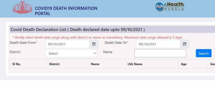Screen dimensions: 215x112
Task: Open the Death Date From calendar icon
Action: pyautogui.click(x=93, y=44)
